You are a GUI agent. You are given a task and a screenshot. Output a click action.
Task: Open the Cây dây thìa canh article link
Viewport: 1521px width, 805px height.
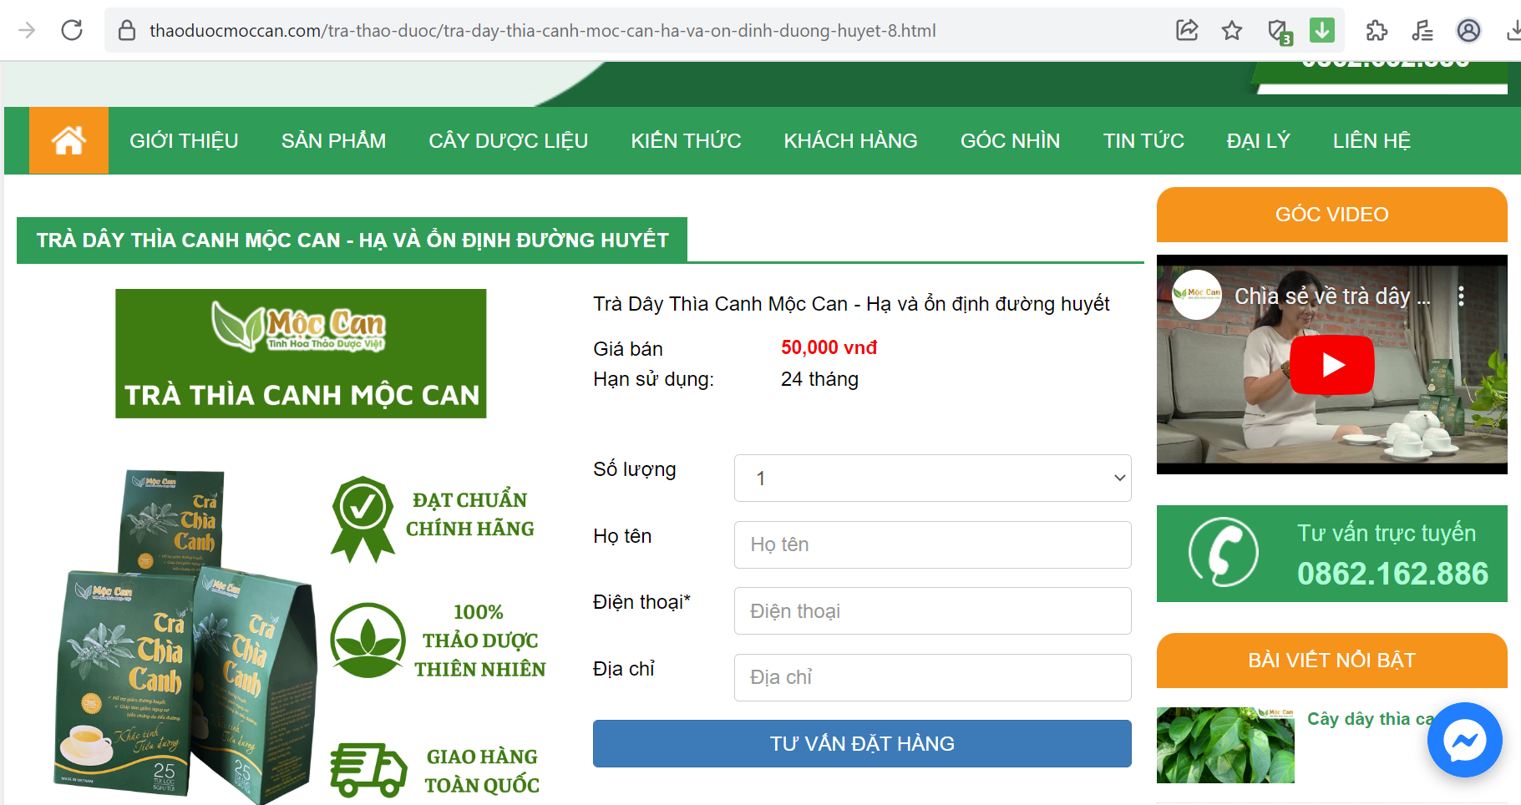click(x=1370, y=719)
